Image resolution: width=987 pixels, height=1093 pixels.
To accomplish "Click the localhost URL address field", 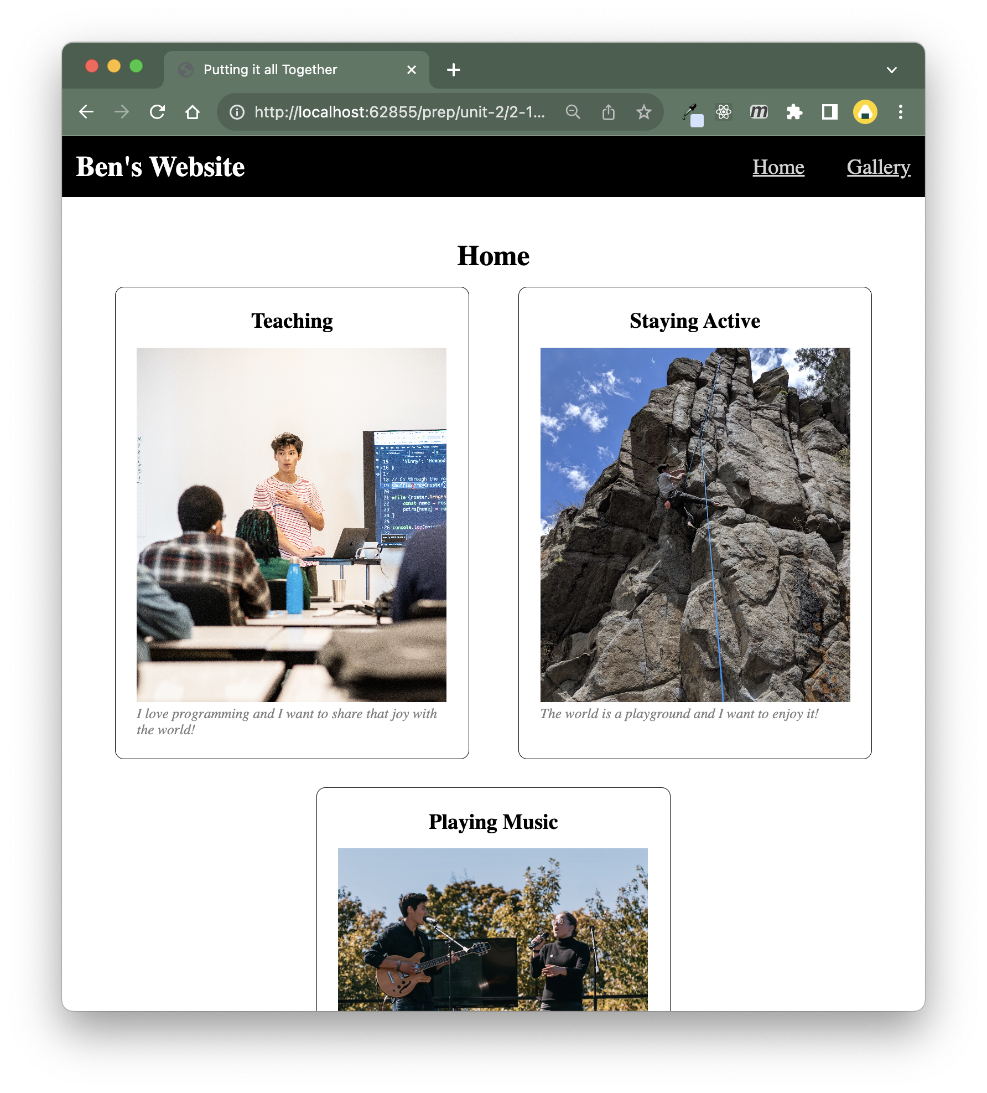I will [399, 112].
